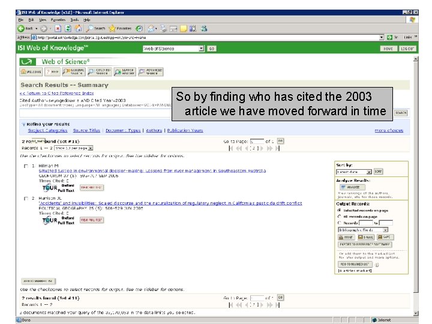Select 'All records on page' radio

click(x=340, y=217)
